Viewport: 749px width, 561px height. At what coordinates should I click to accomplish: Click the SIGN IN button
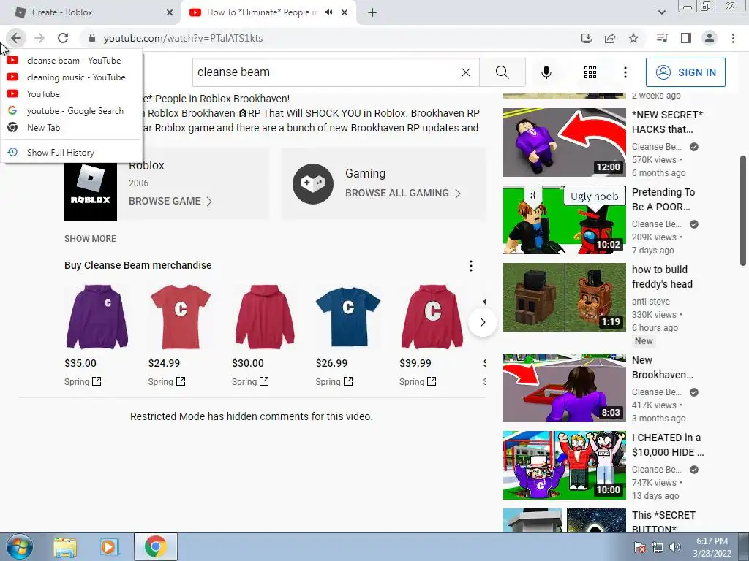coord(685,72)
